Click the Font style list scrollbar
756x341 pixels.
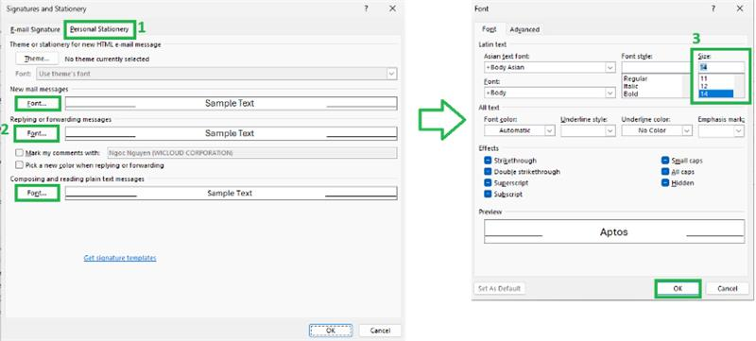pos(686,86)
